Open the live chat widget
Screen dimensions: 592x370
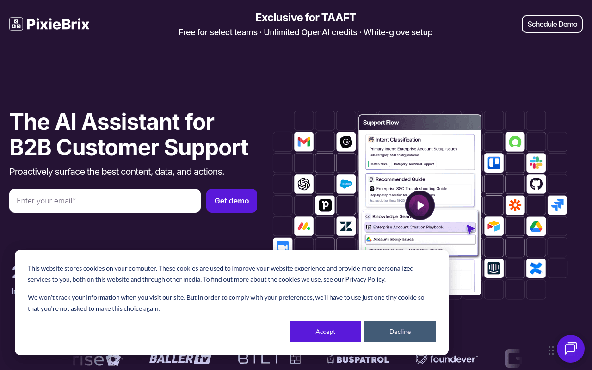571,349
